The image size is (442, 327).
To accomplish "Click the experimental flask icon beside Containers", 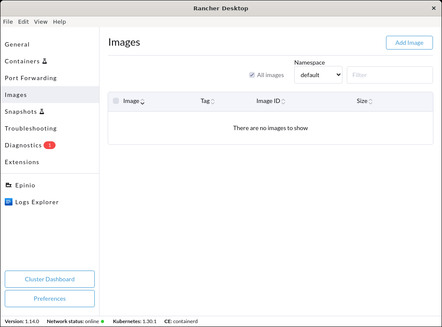I will coord(44,61).
